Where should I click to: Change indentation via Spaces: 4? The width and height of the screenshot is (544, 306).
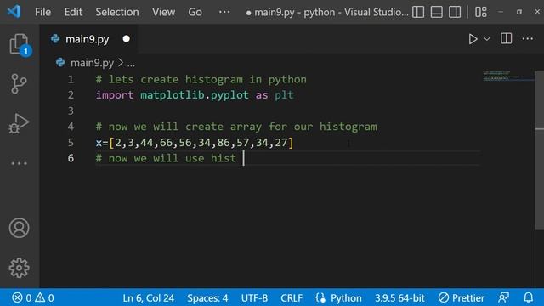click(x=207, y=298)
